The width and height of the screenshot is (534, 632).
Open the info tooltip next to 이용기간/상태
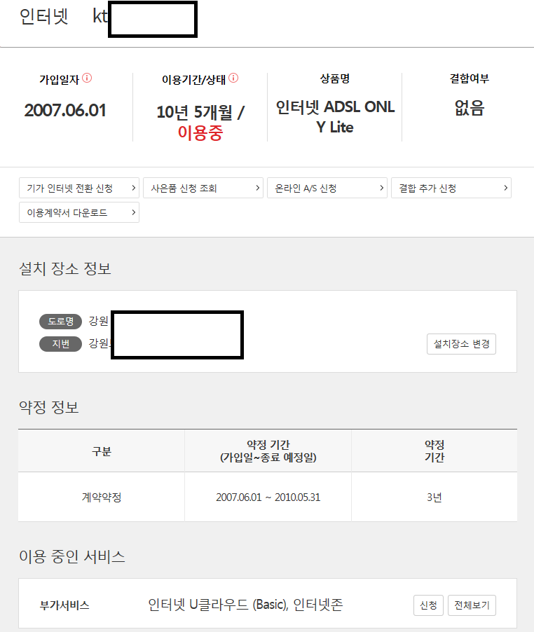tap(233, 78)
